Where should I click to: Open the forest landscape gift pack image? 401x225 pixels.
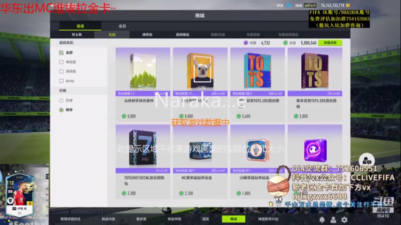[x=143, y=69]
